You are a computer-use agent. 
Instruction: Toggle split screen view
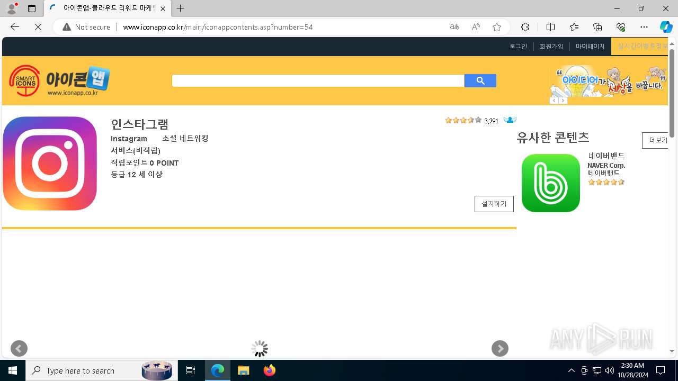coord(550,27)
